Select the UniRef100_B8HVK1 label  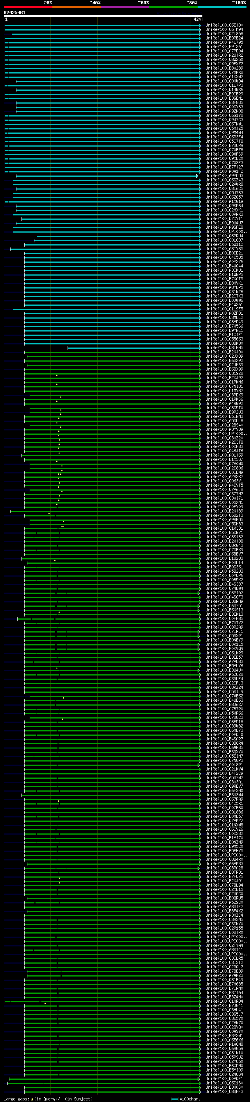tap(224, 283)
